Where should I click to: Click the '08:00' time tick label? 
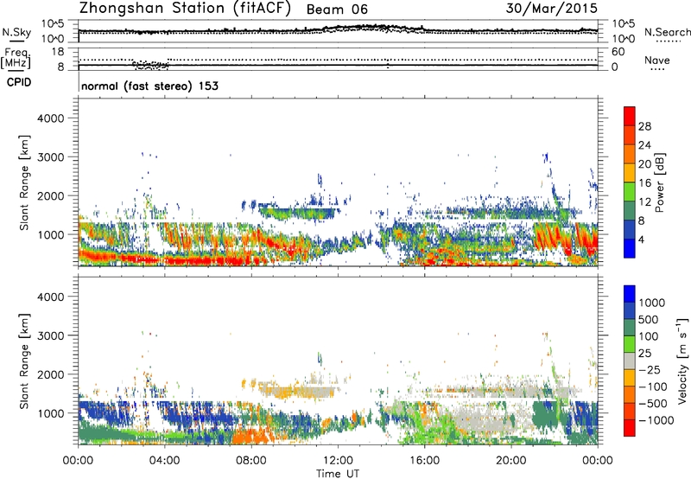coord(251,461)
